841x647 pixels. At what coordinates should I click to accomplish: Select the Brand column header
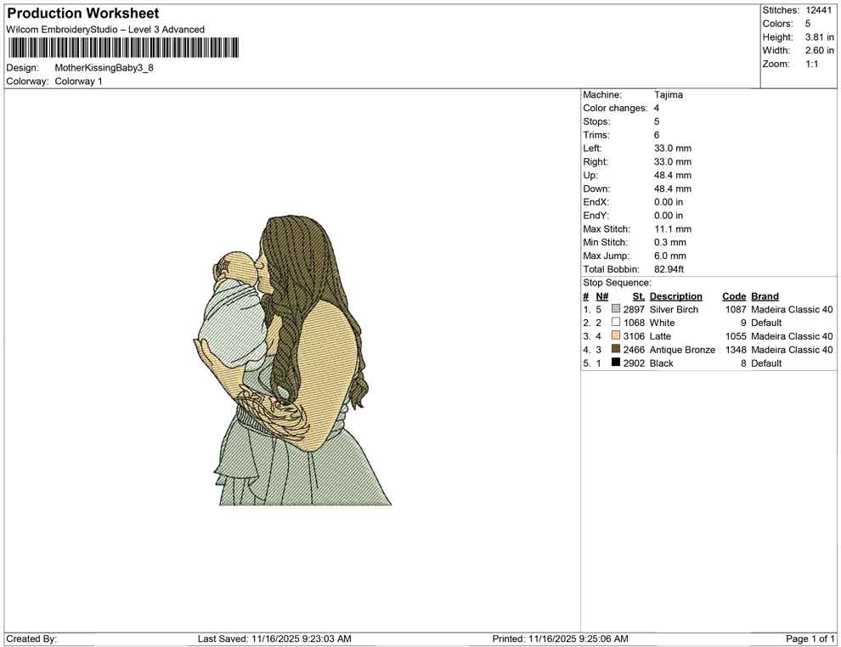(765, 296)
